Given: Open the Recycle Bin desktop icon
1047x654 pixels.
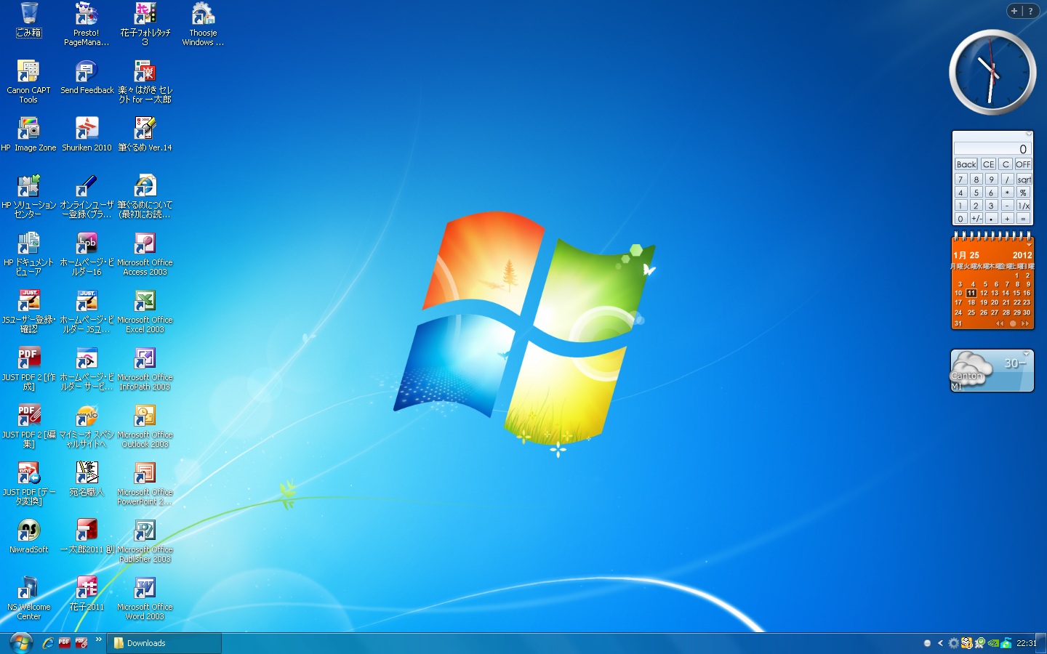Looking at the screenshot, I should (29, 20).
